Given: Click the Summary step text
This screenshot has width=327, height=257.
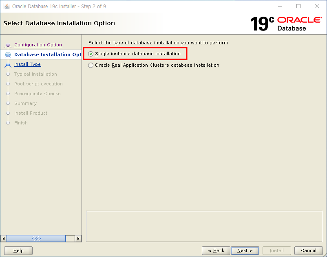Looking at the screenshot, I should (x=25, y=103).
